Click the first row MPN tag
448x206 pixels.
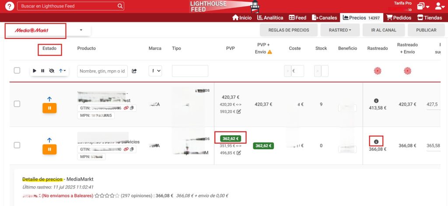pos(96,115)
